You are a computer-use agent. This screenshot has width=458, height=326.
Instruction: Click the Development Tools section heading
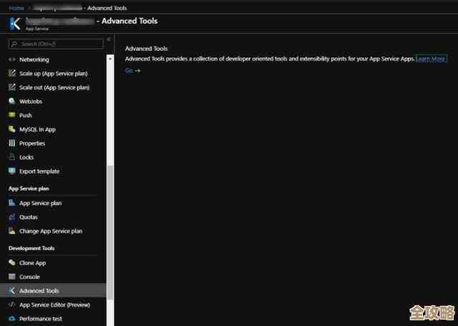pos(31,248)
